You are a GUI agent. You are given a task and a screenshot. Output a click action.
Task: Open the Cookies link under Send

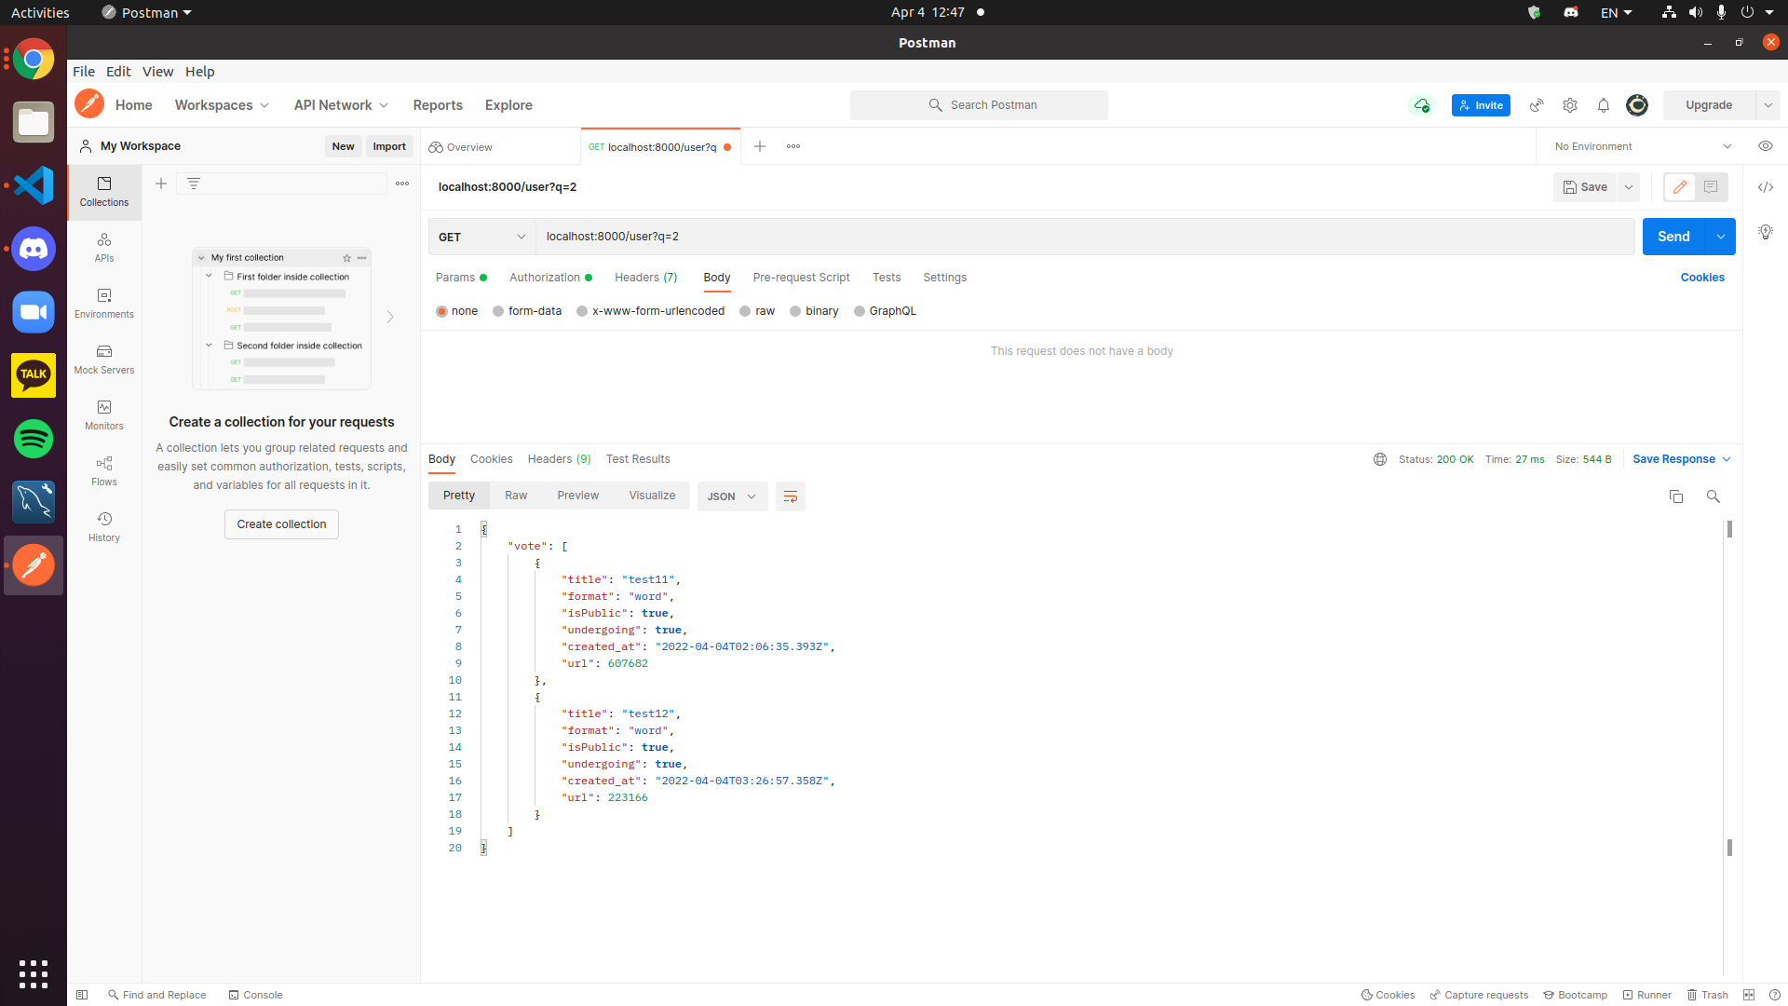(x=1702, y=278)
